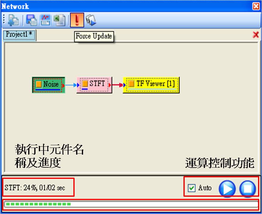Click the save project disk icon
Viewport: 262px width, 214px height.
[31, 20]
